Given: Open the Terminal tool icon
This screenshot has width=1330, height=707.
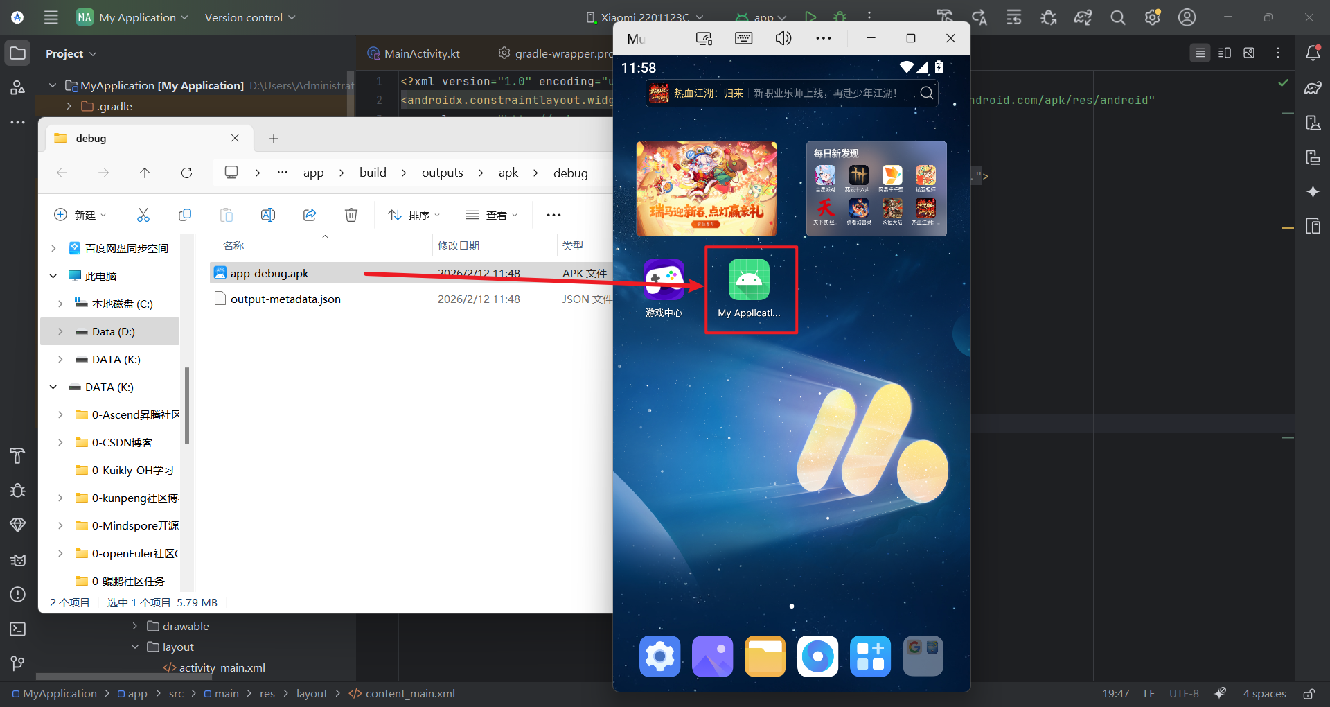Looking at the screenshot, I should pos(18,629).
